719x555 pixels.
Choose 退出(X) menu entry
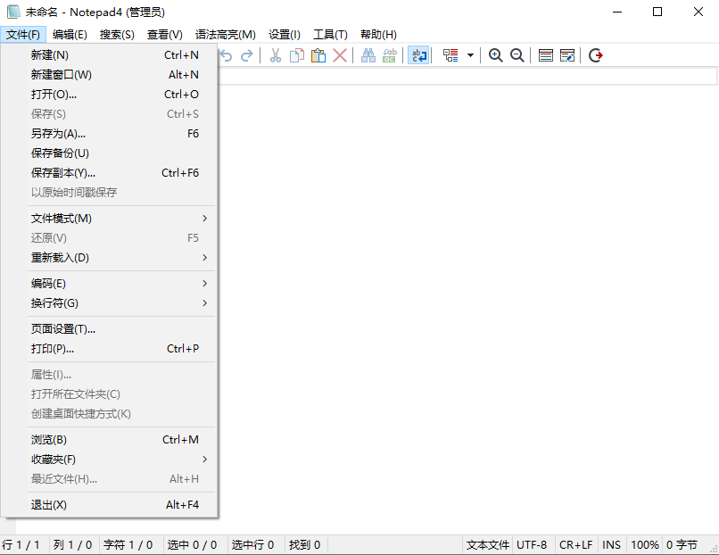(109, 504)
